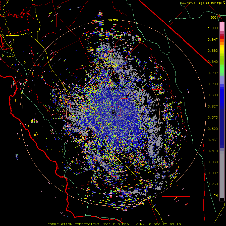This screenshot has width=226, height=226.
Task: Select the 0.787 scale value
Action: pos(213,73)
